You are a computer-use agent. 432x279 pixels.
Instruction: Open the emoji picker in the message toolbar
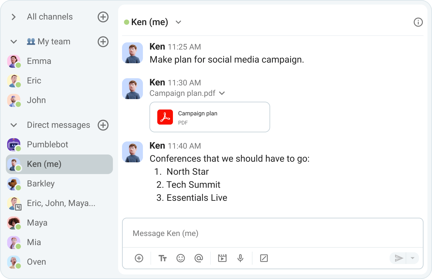click(181, 258)
